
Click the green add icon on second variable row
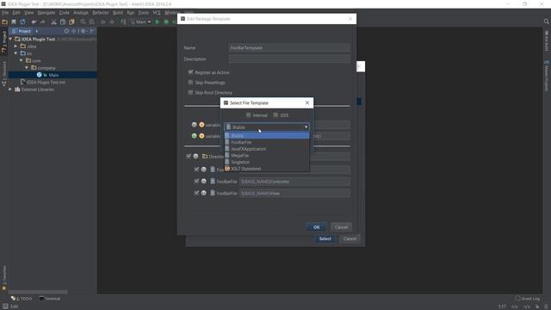(x=194, y=136)
